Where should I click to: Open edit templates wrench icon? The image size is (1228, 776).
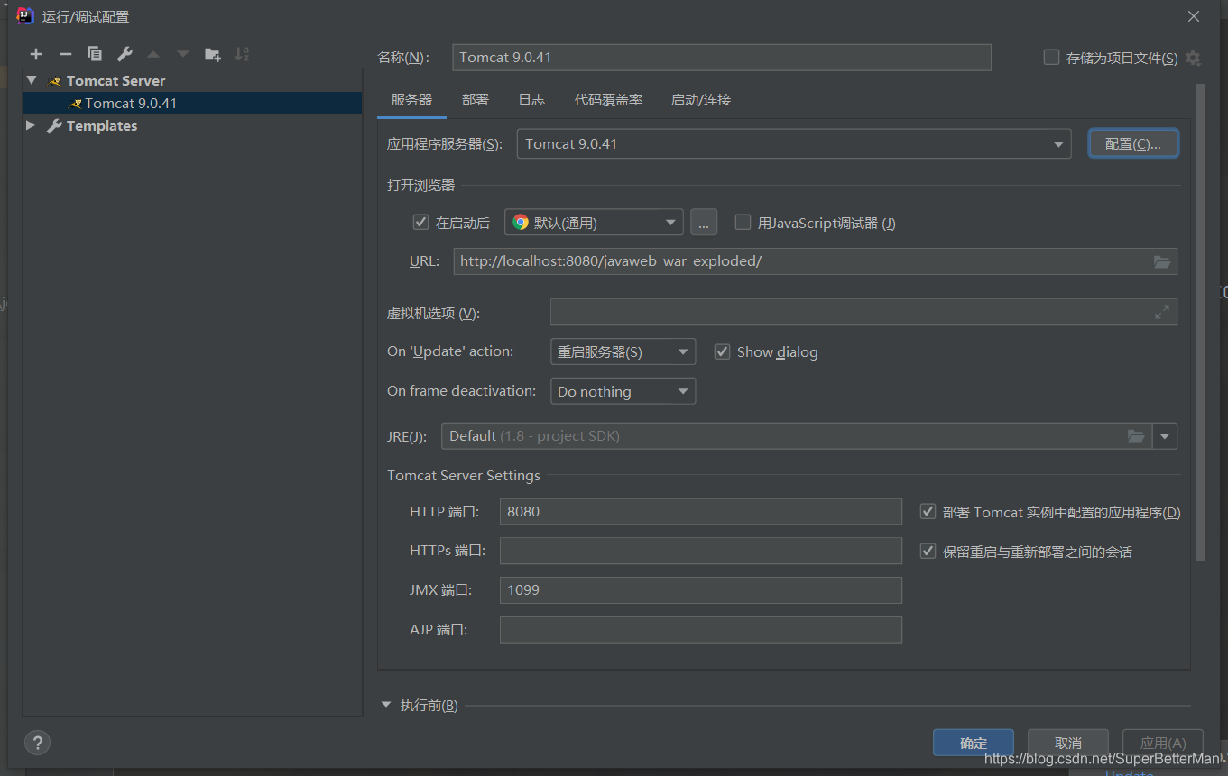click(x=125, y=54)
